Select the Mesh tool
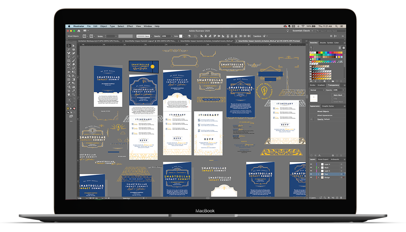The height and width of the screenshot is (232, 406). (x=69, y=79)
